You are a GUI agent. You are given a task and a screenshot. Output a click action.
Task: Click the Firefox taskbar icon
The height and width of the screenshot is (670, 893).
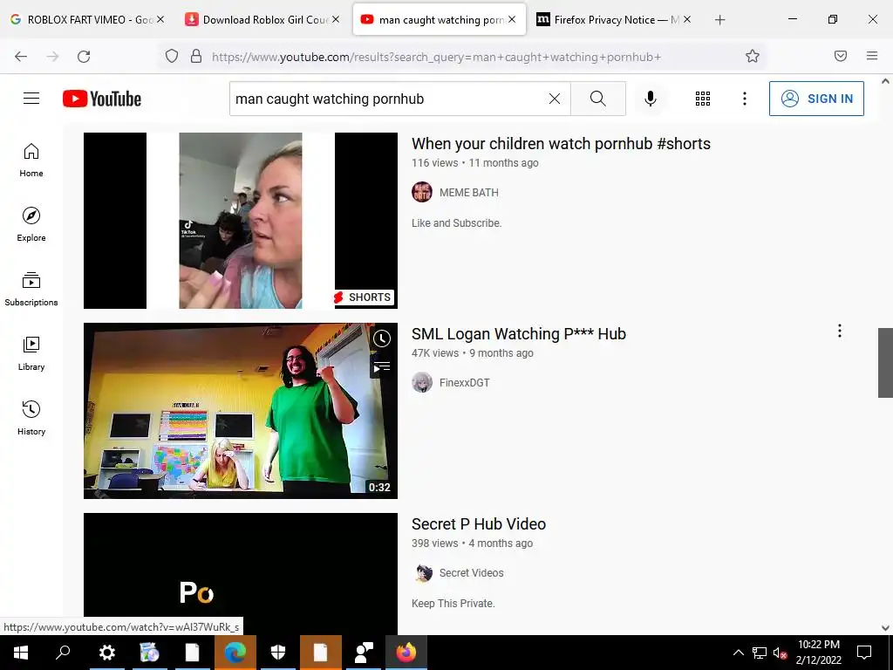pyautogui.click(x=406, y=653)
